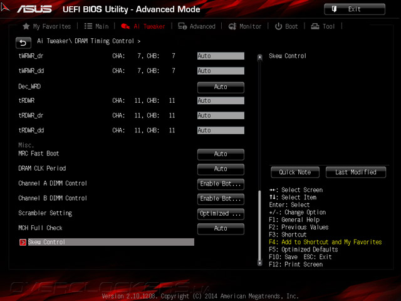Open the Advanced tab
Viewport: 401px width, 301px height.
[197, 26]
